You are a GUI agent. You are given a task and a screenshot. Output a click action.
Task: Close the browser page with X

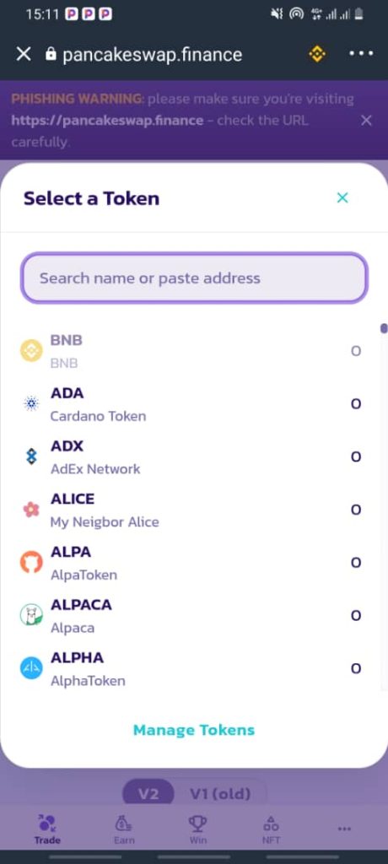(x=24, y=54)
